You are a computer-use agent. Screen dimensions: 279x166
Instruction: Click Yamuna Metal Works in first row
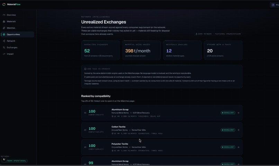120,113
